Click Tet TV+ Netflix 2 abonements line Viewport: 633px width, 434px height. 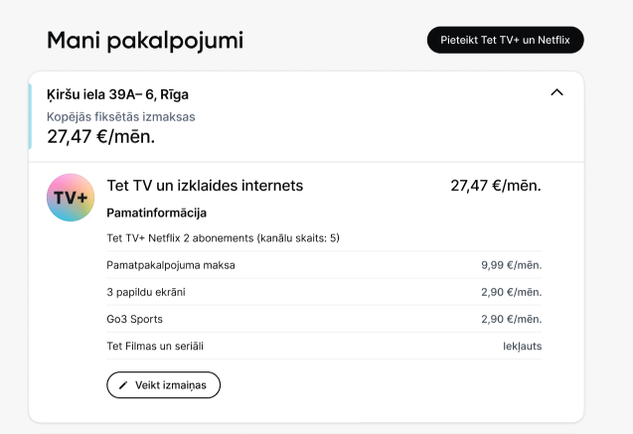pos(223,238)
